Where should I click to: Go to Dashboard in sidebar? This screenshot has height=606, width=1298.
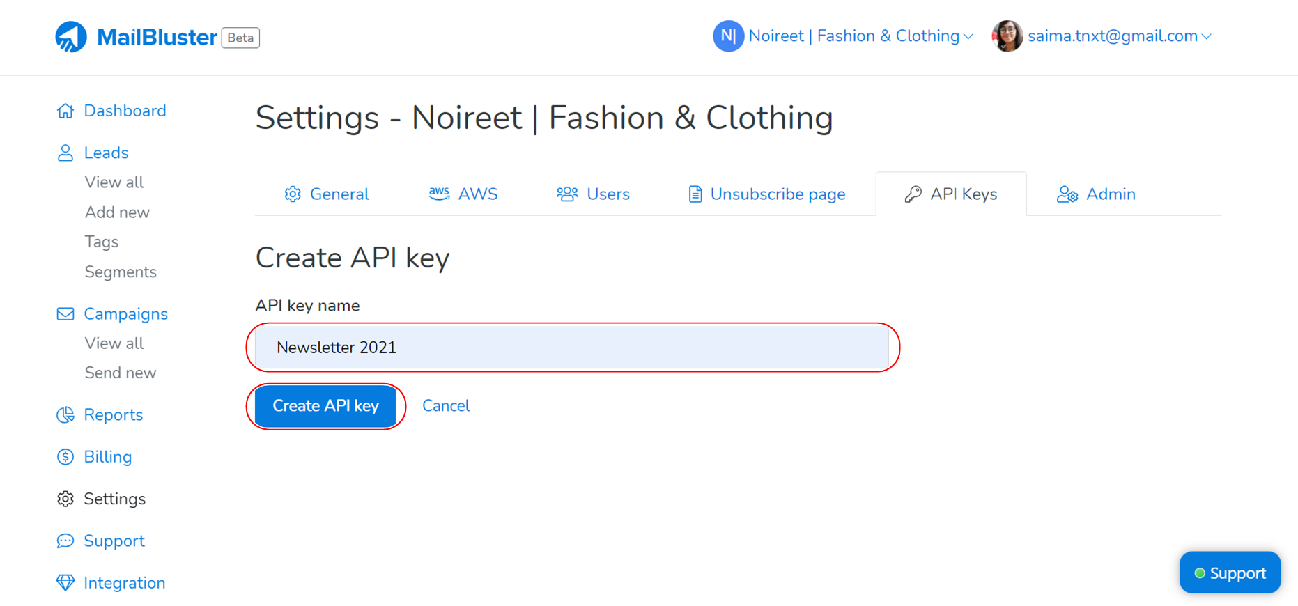[x=125, y=111]
